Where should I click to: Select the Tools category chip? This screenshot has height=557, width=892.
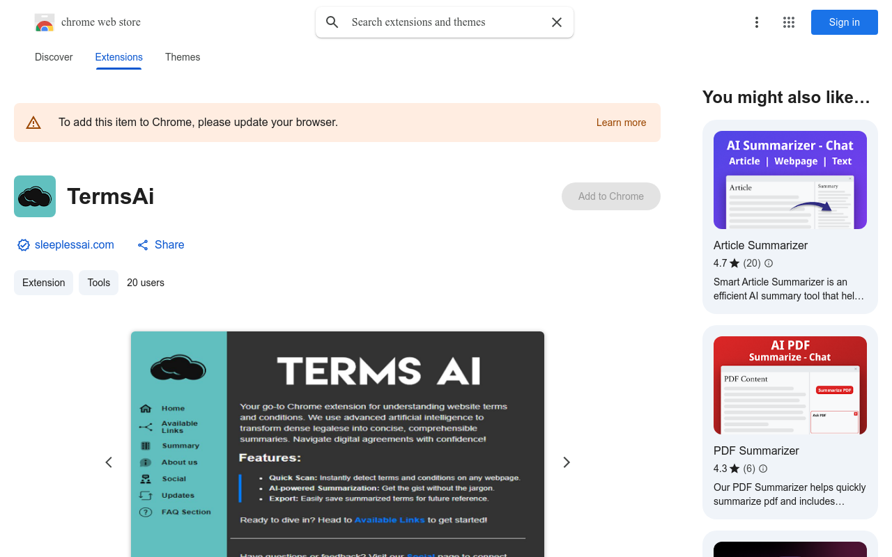(x=99, y=283)
